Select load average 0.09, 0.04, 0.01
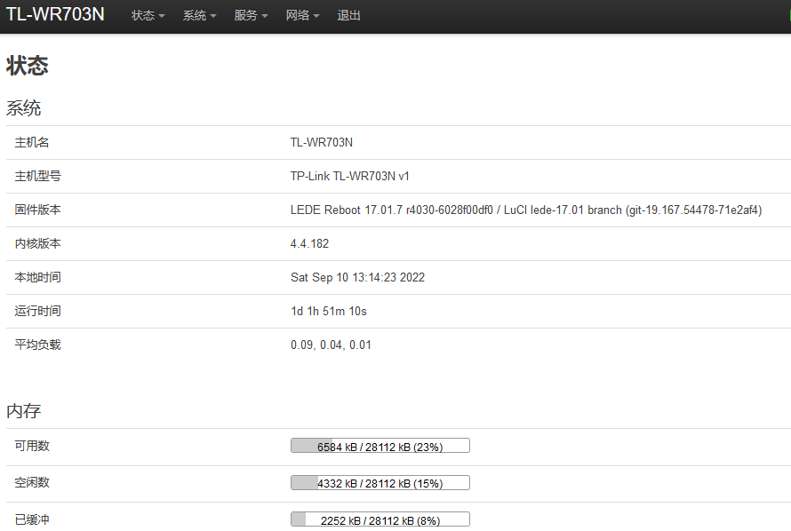Screen dimensions: 791x531 click(331, 345)
